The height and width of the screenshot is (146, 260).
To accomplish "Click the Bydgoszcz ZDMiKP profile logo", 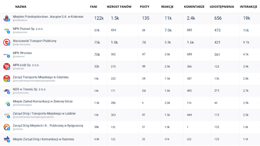I will click(x=6, y=127).
